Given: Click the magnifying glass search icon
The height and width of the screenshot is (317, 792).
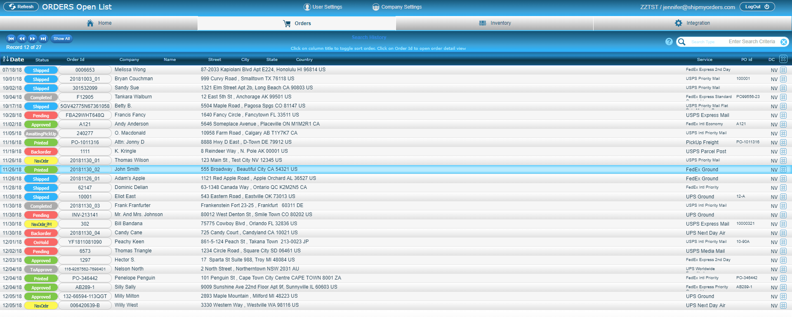Looking at the screenshot, I should 682,42.
